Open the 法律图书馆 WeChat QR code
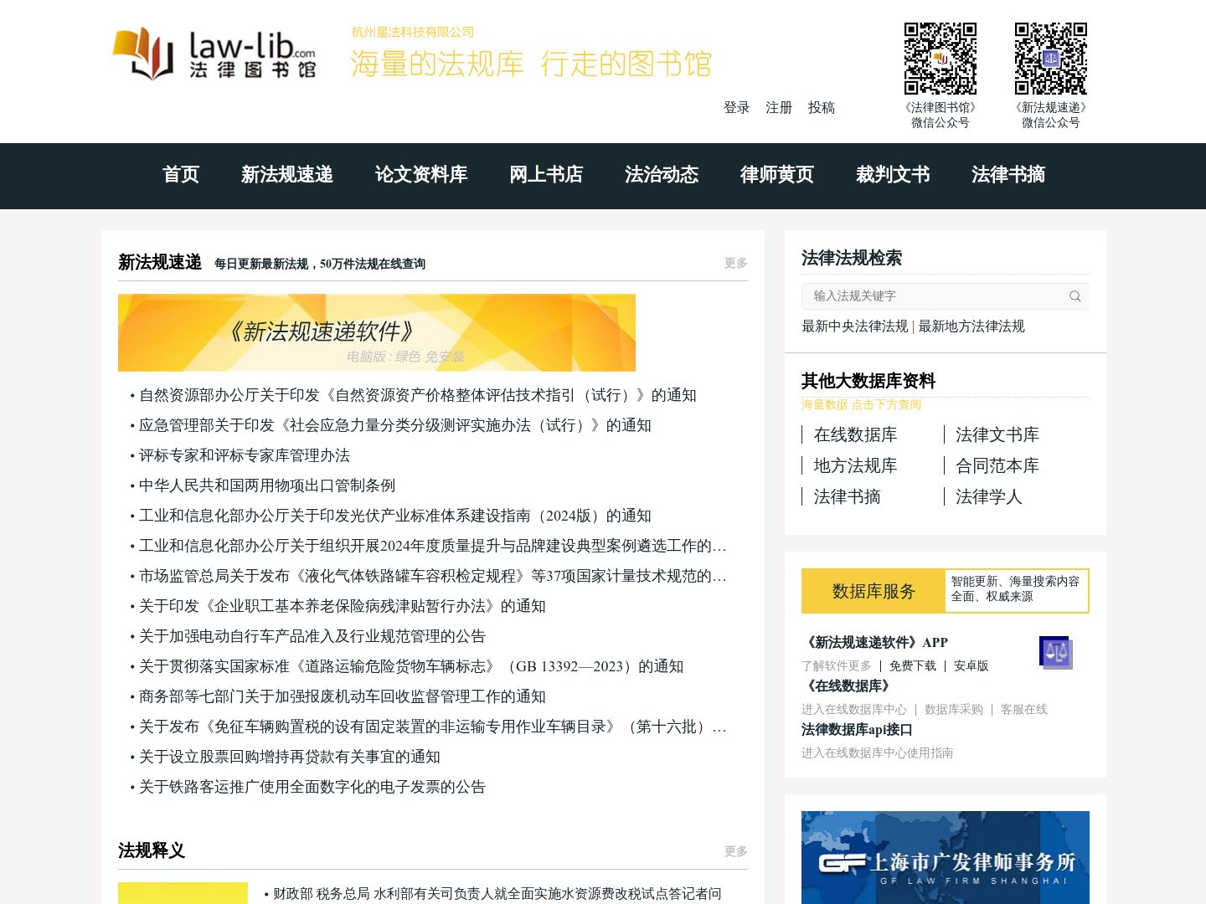 pos(940,59)
